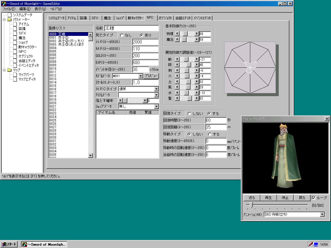Open the 編集 menu
The image size is (331, 248).
click(25, 9)
